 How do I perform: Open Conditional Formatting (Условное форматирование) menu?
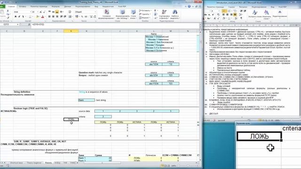pyautogui.click(x=107, y=15)
